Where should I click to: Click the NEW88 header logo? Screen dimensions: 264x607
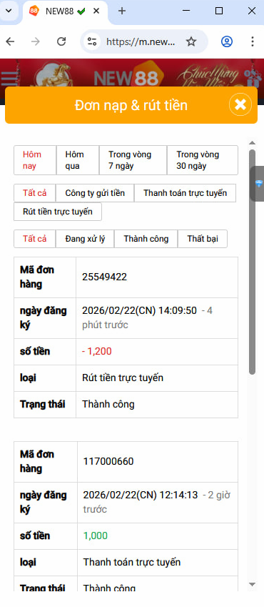(x=128, y=76)
